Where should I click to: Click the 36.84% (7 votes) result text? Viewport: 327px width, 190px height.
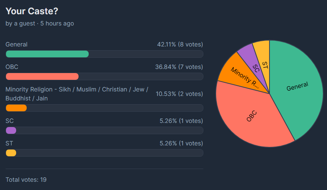[179, 67]
